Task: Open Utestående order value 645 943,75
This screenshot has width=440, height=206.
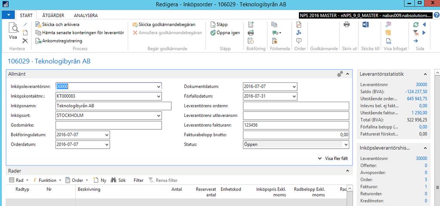Action: (x=417, y=99)
